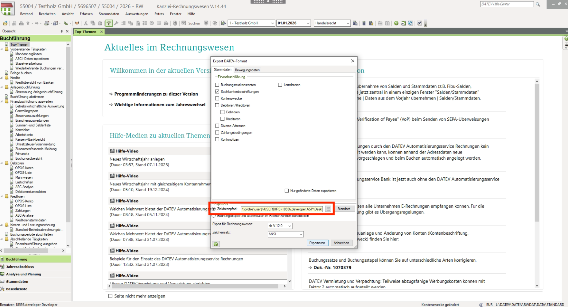
Task: Open the Dok.-Nr. 1070379 link
Action: tap(332, 267)
